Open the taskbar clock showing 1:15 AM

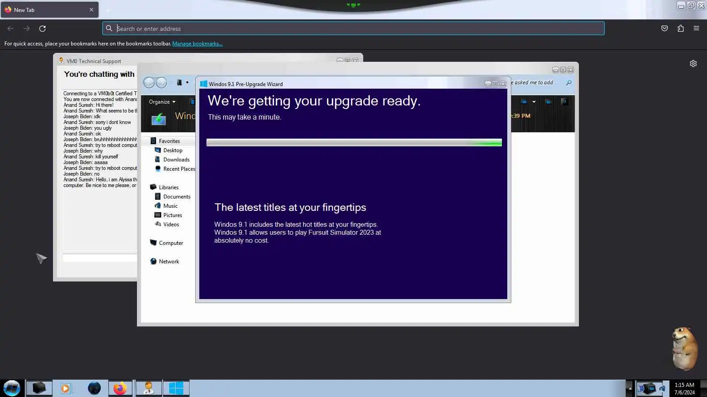684,389
